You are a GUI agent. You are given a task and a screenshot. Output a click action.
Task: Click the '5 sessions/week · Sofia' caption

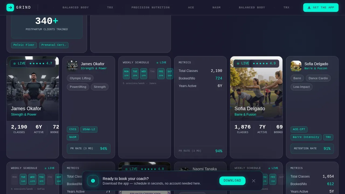(28, 189)
